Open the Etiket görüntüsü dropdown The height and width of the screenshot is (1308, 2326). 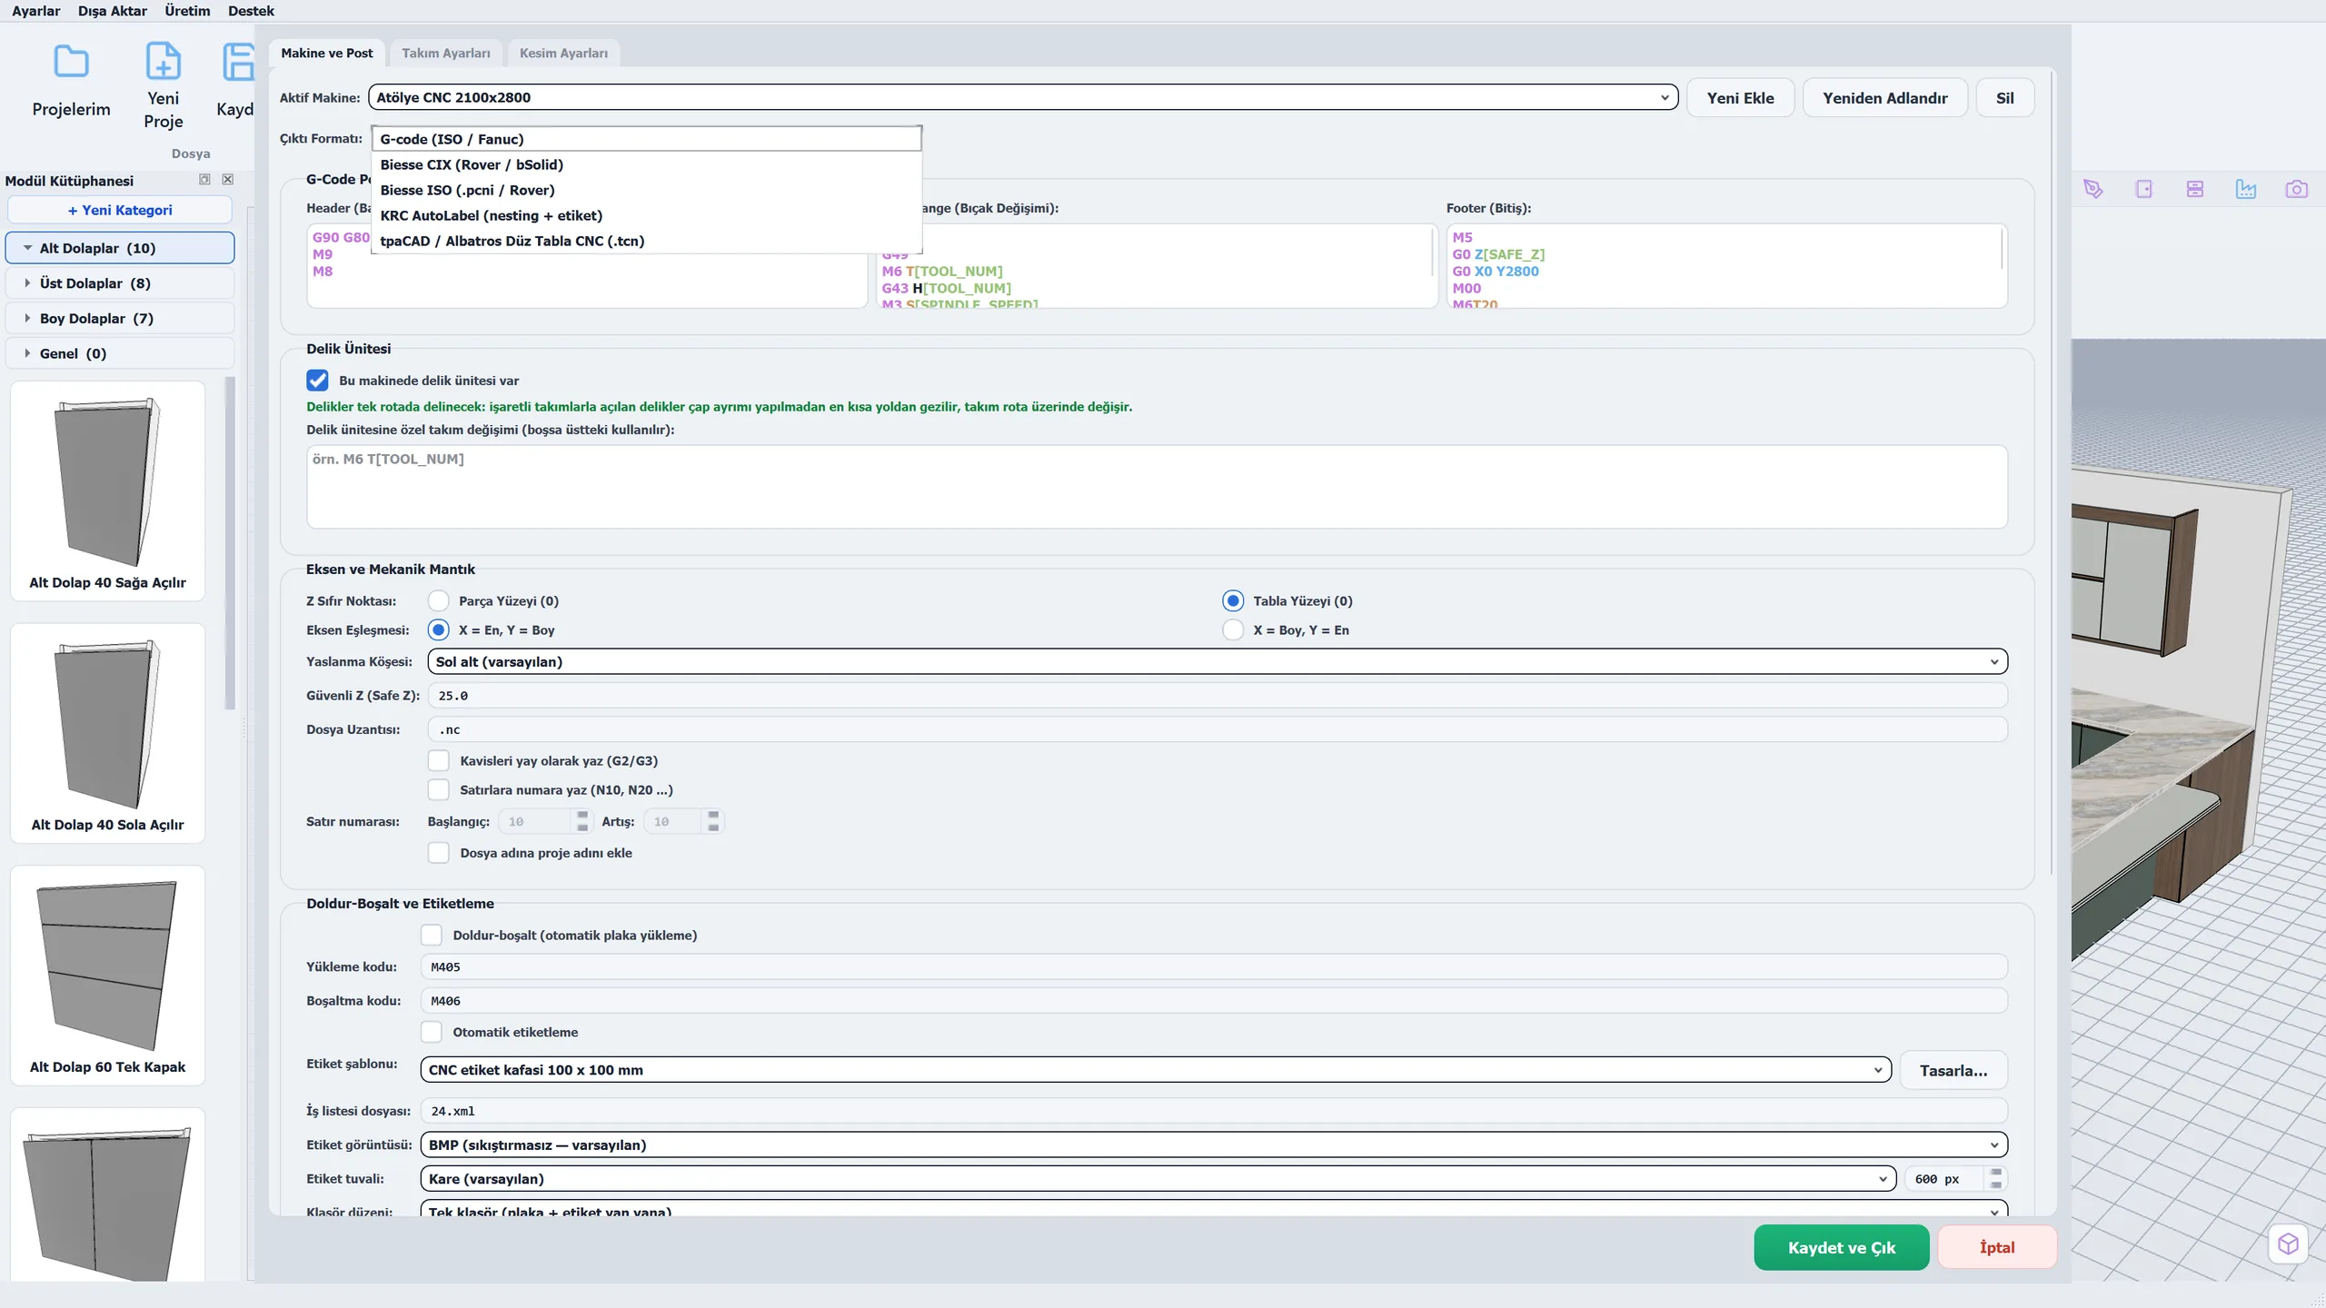click(x=1214, y=1144)
